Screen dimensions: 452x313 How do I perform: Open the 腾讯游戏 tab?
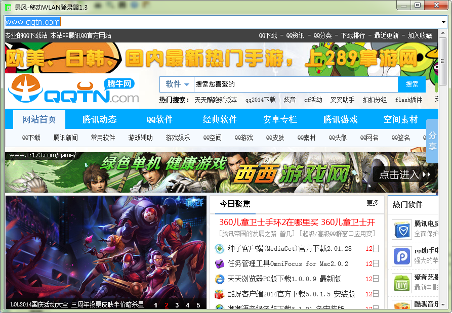click(x=340, y=119)
